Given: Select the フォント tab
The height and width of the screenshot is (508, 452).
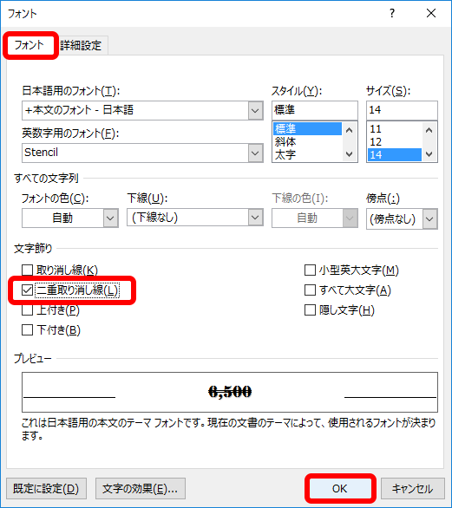Looking at the screenshot, I should coord(29,45).
